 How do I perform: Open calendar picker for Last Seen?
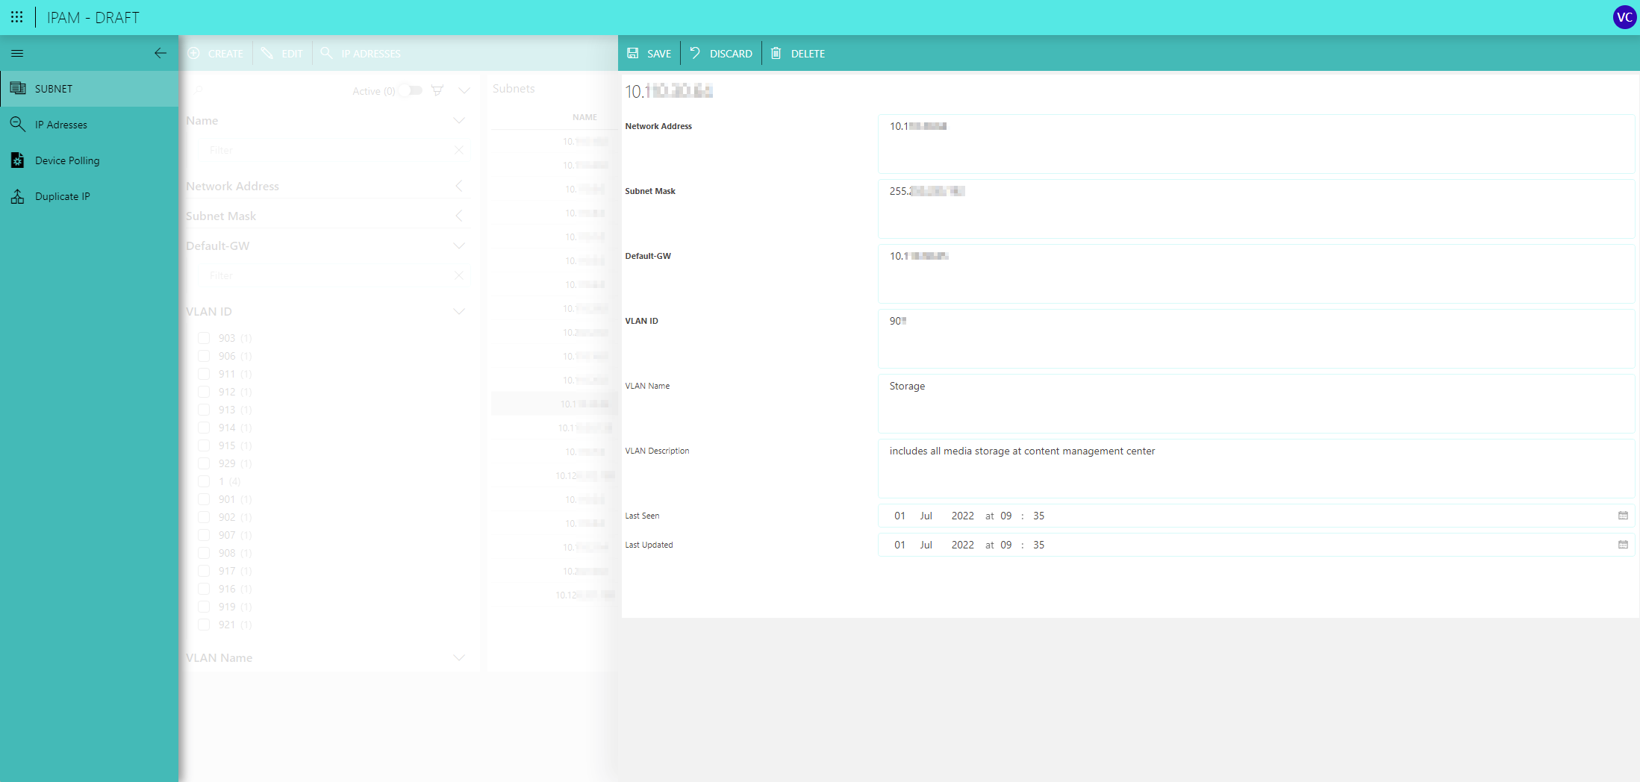coord(1623,516)
